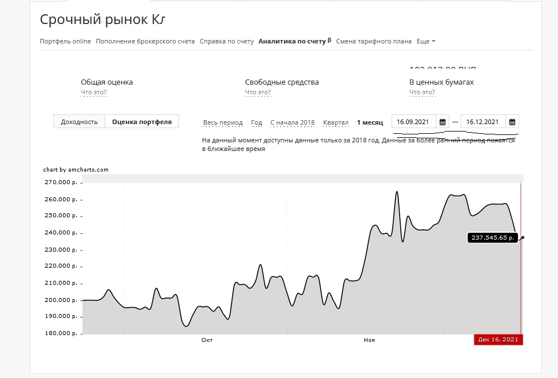Image resolution: width=558 pixels, height=378 pixels.
Task: Open the end date calendar picker icon
Action: point(512,122)
